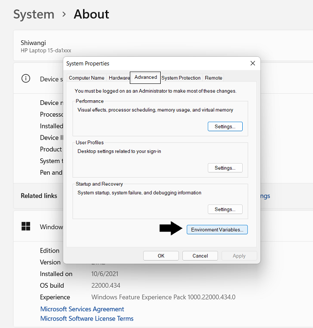
Task: Go to the System Protection tab
Action: click(181, 78)
